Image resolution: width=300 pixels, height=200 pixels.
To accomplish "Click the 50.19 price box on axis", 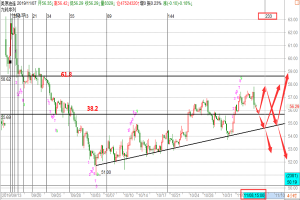I will [x=292, y=182].
